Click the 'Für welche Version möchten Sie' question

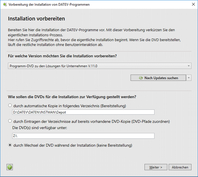[x=62, y=56]
